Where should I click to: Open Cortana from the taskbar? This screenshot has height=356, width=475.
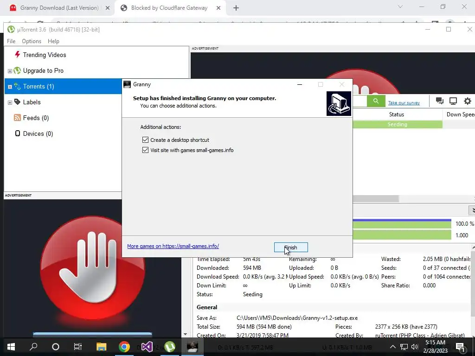click(56, 347)
